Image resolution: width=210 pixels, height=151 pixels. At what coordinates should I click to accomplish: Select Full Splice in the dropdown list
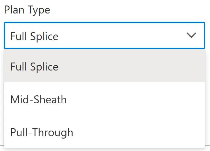tap(34, 67)
